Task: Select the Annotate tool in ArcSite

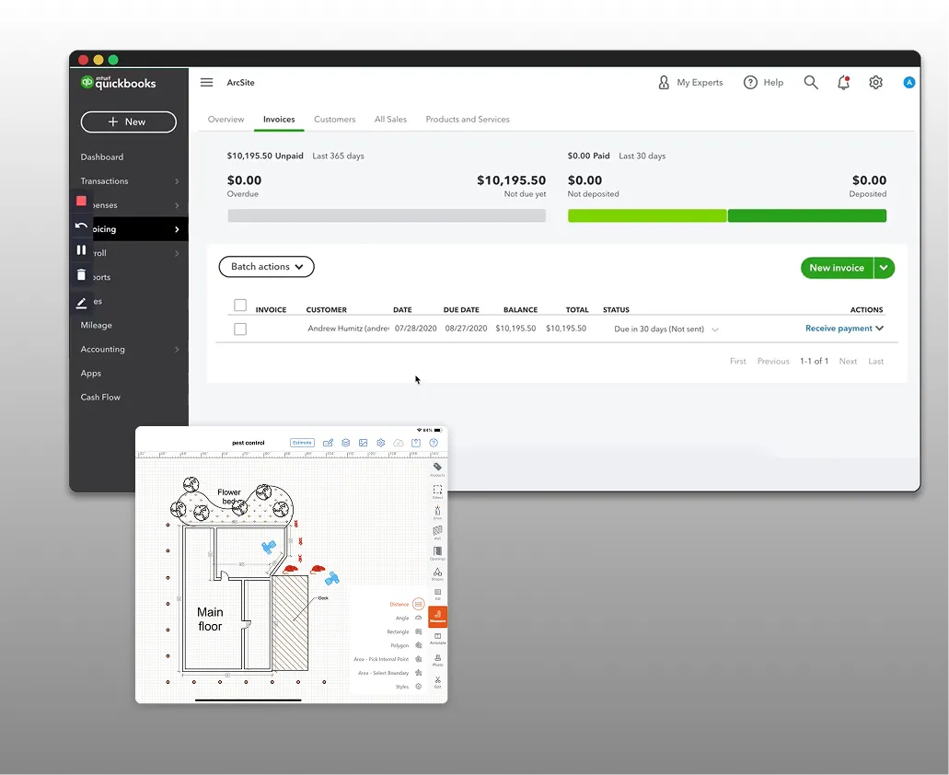Action: coord(437,638)
